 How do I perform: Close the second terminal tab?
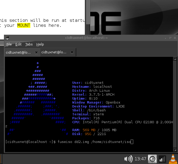(72, 52)
